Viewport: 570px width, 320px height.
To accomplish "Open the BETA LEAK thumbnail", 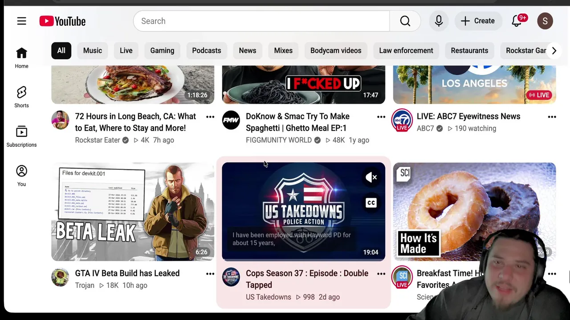I will [x=133, y=212].
